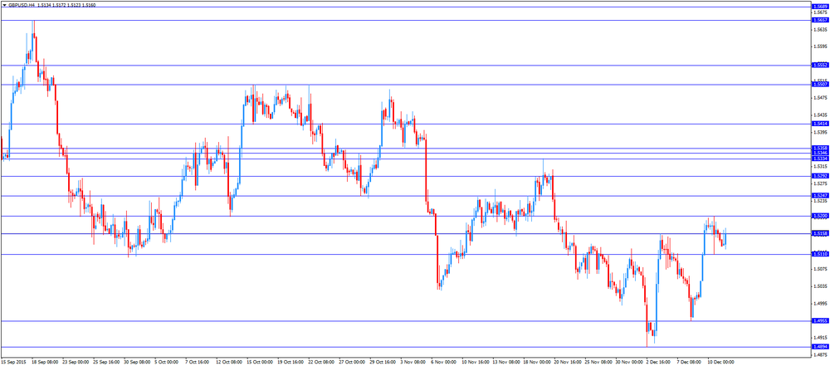This screenshot has height=366, width=830.
Task: Select the 1.5334 horizontal line price label
Action: point(820,159)
